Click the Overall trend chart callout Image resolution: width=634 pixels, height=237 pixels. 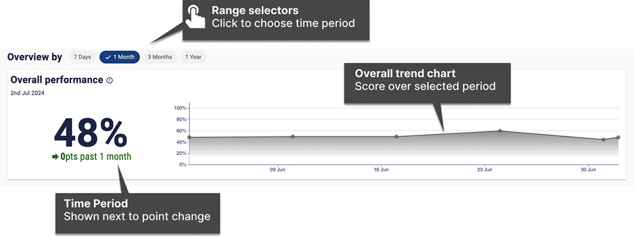427,83
